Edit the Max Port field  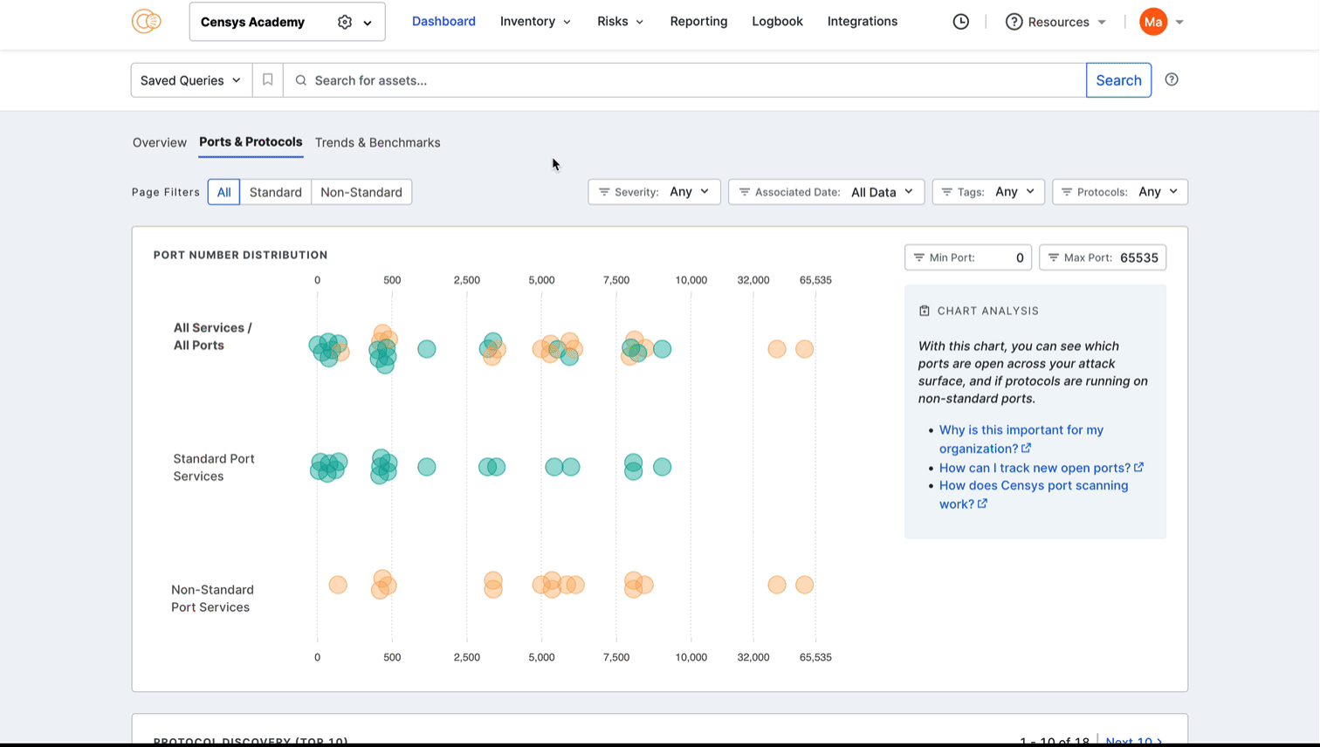tap(1103, 257)
